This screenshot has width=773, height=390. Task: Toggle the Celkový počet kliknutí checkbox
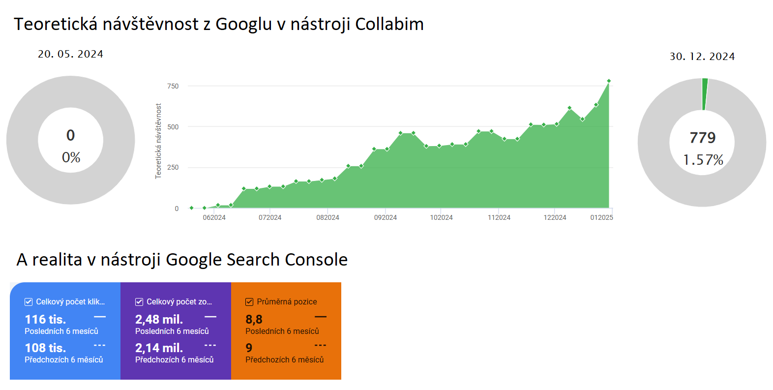tap(29, 302)
